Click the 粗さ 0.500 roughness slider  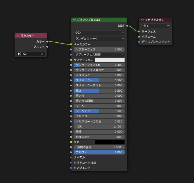[x=99, y=91]
